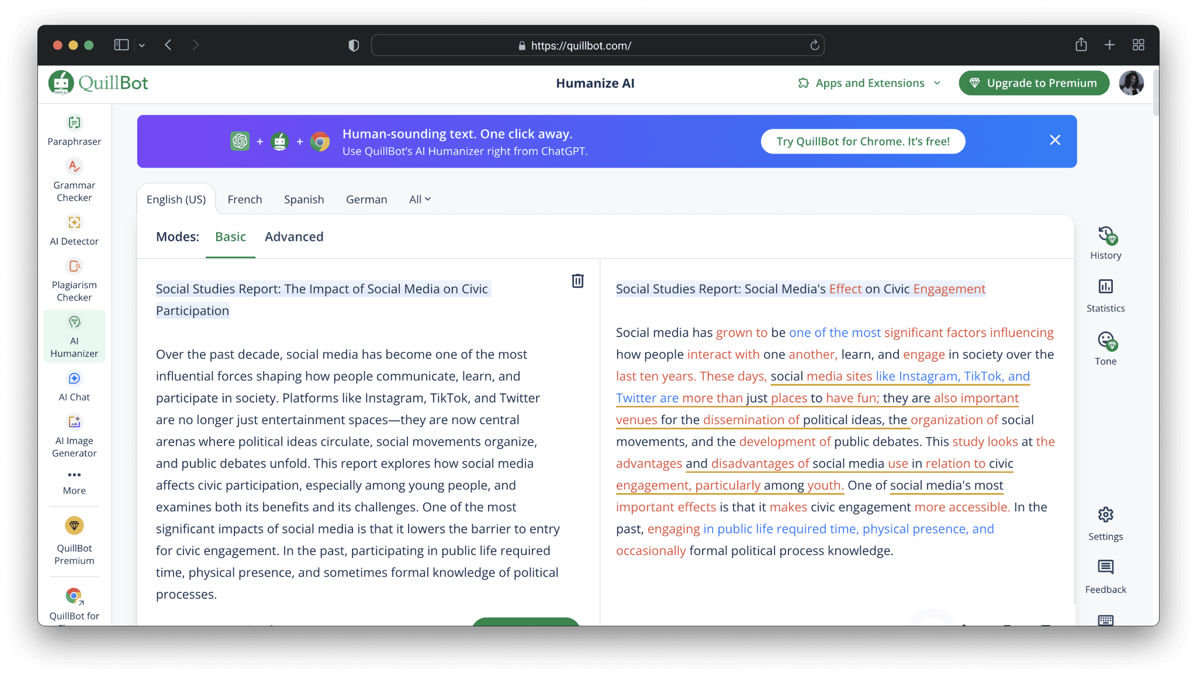Click Try QuillBot for Chrome button
1197x676 pixels.
[x=863, y=141]
